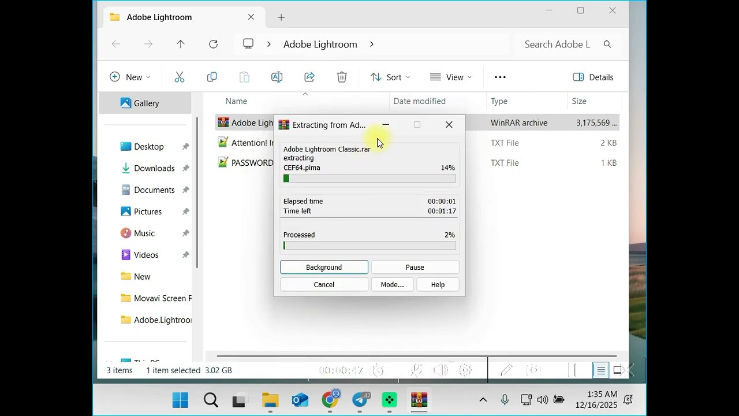Viewport: 739px width, 416px height.
Task: Sort by Date modified column
Action: click(x=419, y=101)
